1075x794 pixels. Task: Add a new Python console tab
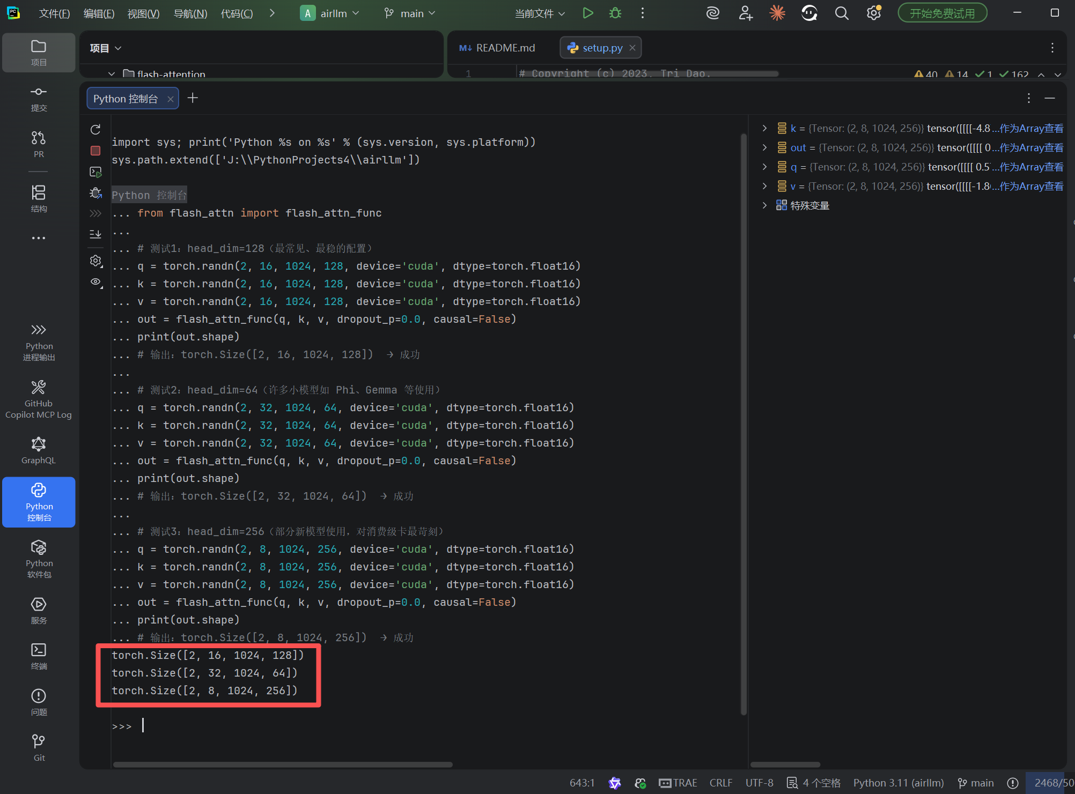tap(193, 98)
